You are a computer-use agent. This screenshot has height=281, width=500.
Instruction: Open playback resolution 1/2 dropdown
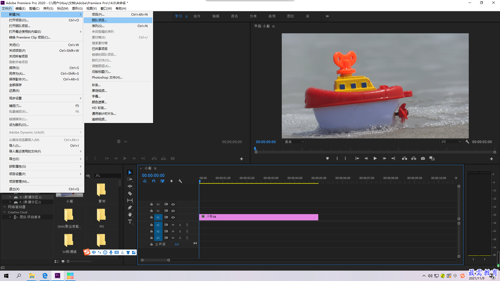point(451,142)
